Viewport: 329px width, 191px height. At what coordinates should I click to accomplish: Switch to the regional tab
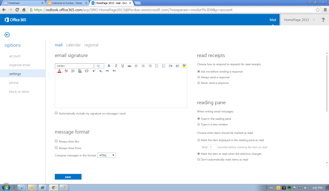pos(91,45)
